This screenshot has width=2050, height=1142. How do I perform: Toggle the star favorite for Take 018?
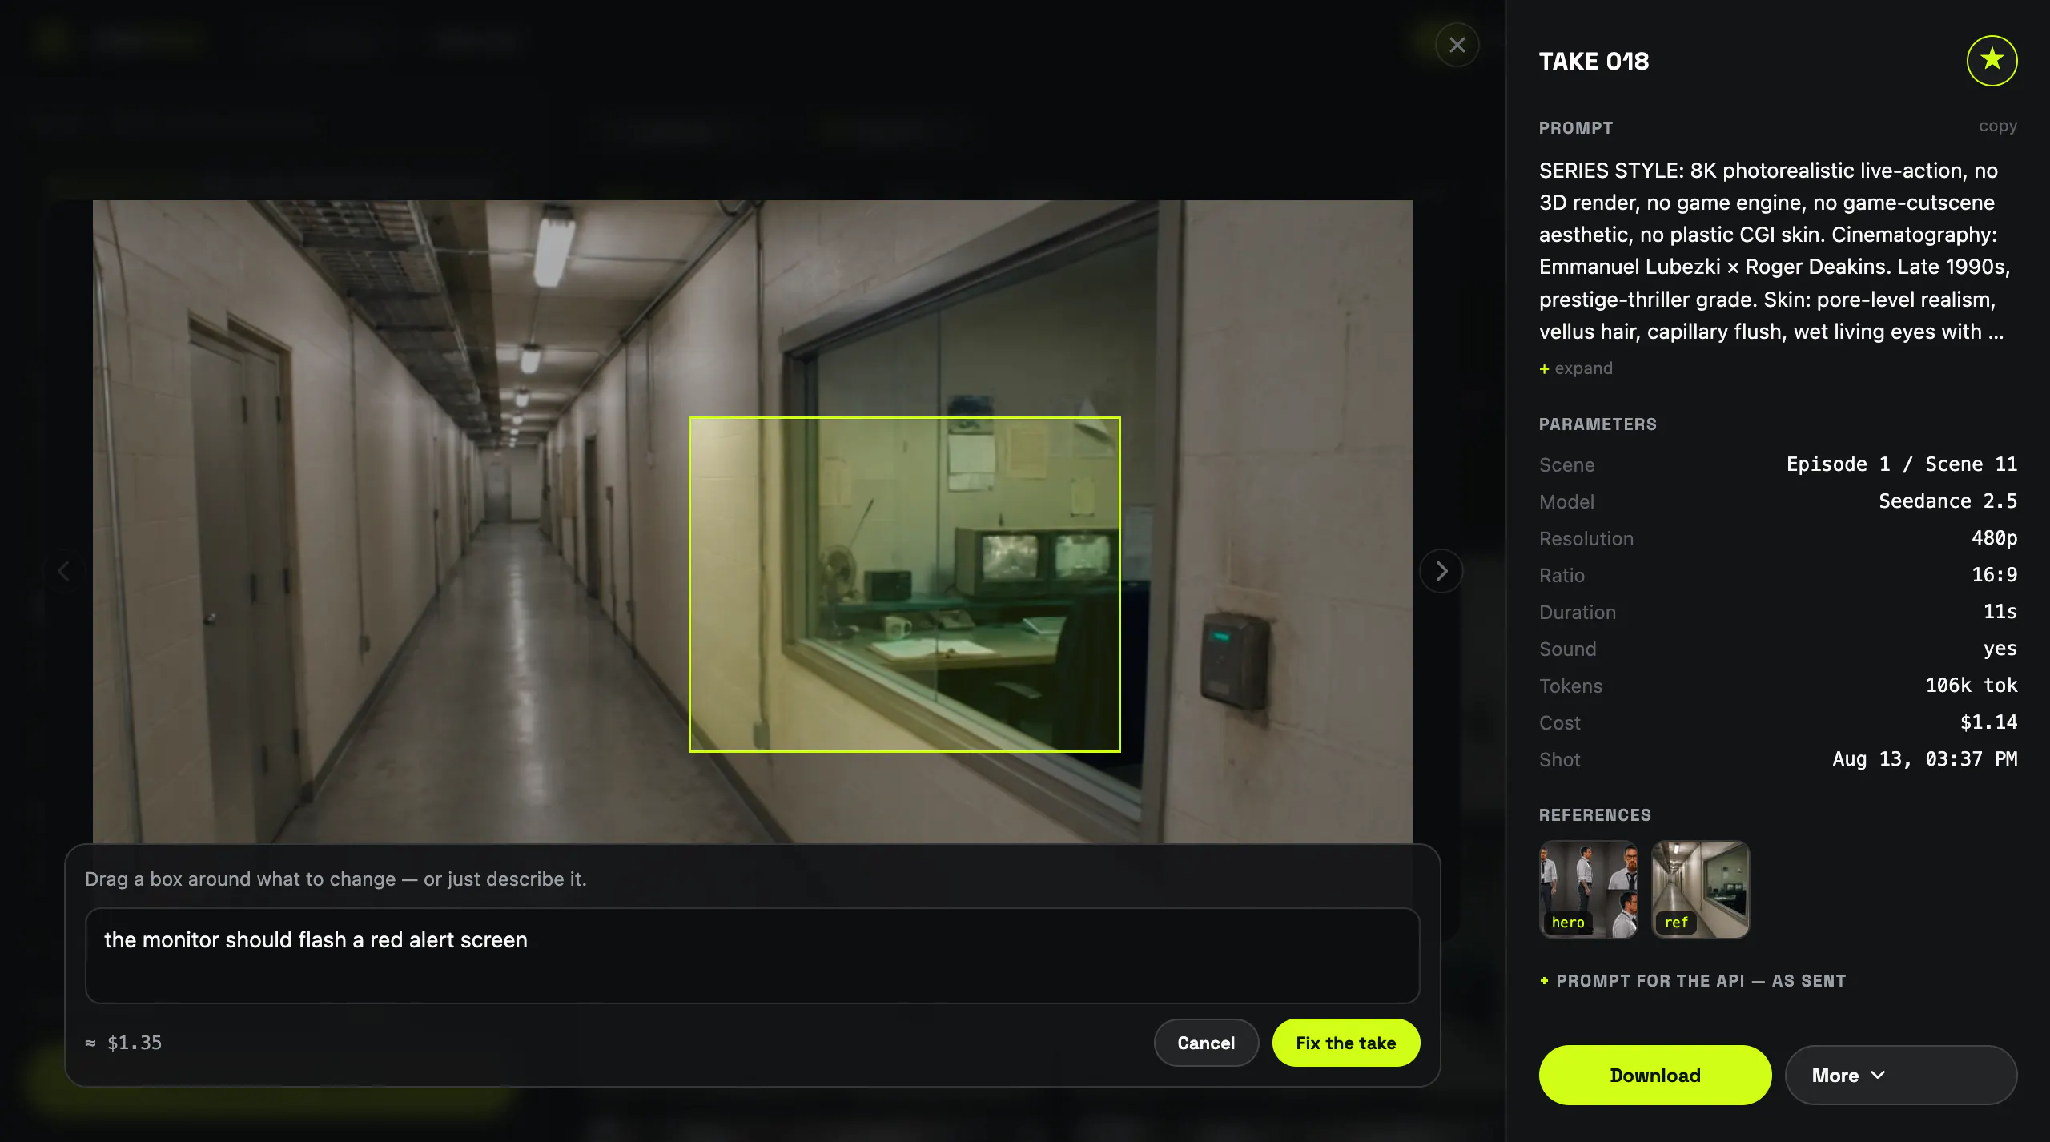point(1992,60)
